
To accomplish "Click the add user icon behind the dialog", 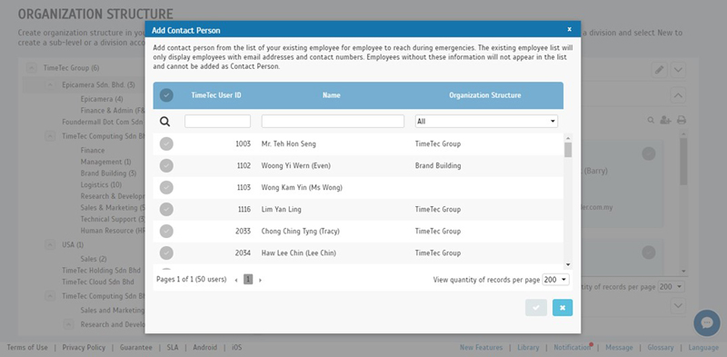I will pyautogui.click(x=665, y=120).
